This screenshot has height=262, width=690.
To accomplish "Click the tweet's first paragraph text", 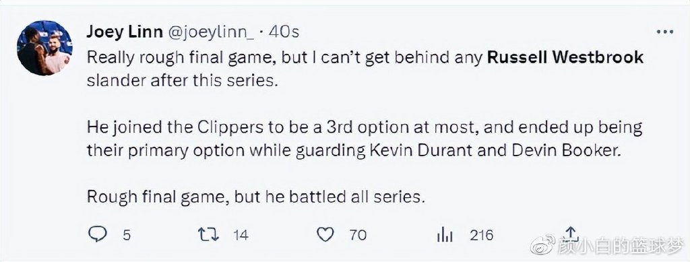I will pos(365,69).
